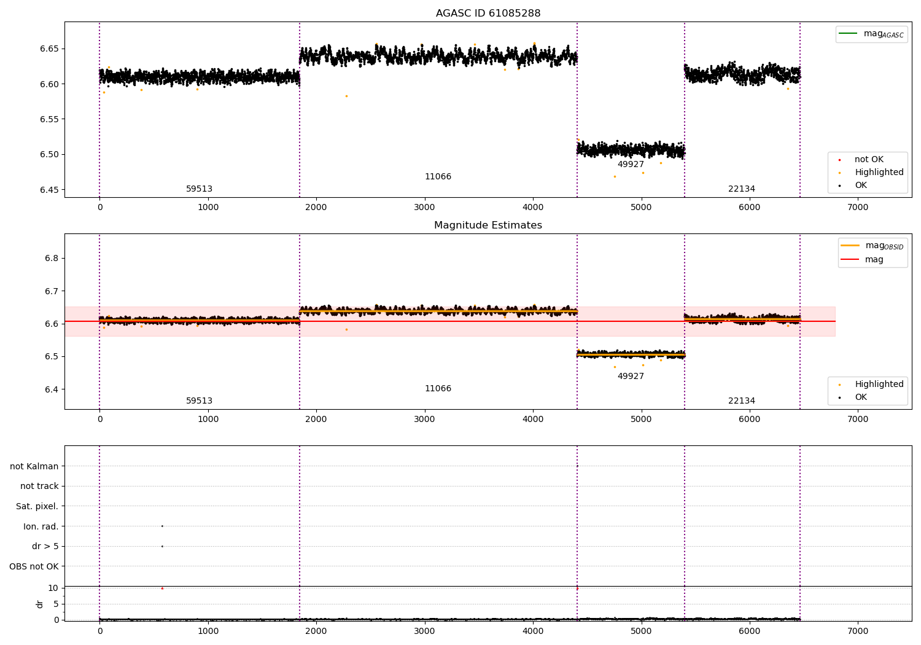921x645 pixels.
Task: Click the 5000 x-axis tick in bottom plot
Action: tap(641, 631)
